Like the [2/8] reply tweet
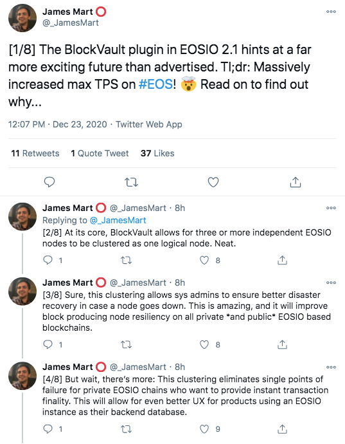 pos(204,260)
